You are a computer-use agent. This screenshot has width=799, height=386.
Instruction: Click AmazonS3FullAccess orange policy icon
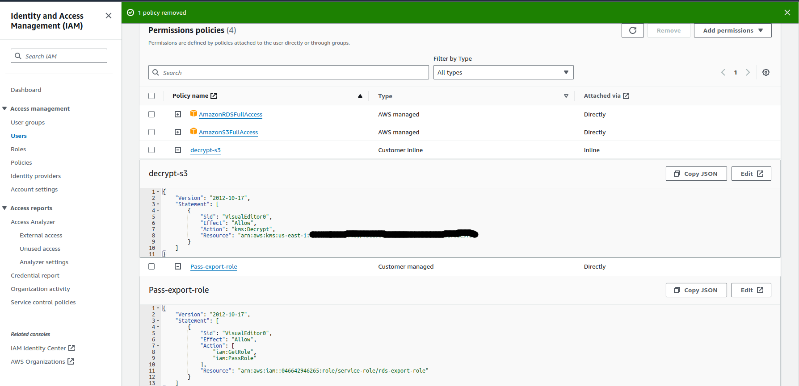point(193,131)
